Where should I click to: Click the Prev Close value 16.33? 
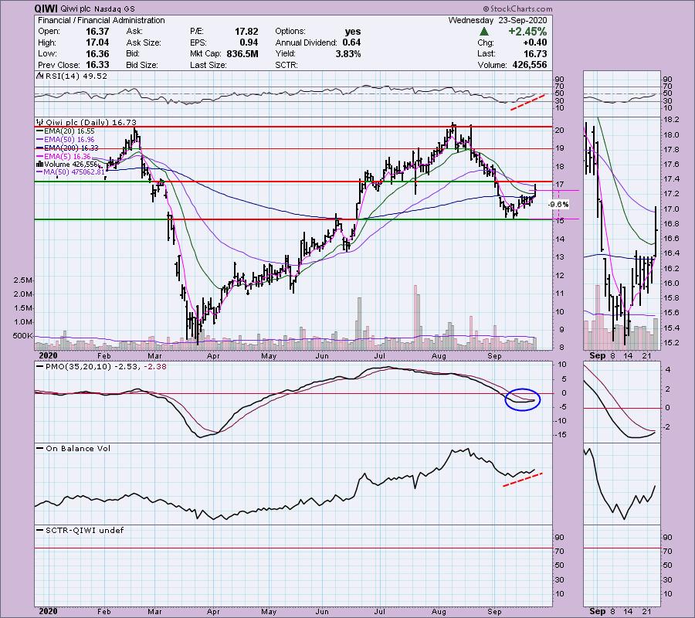click(x=97, y=65)
